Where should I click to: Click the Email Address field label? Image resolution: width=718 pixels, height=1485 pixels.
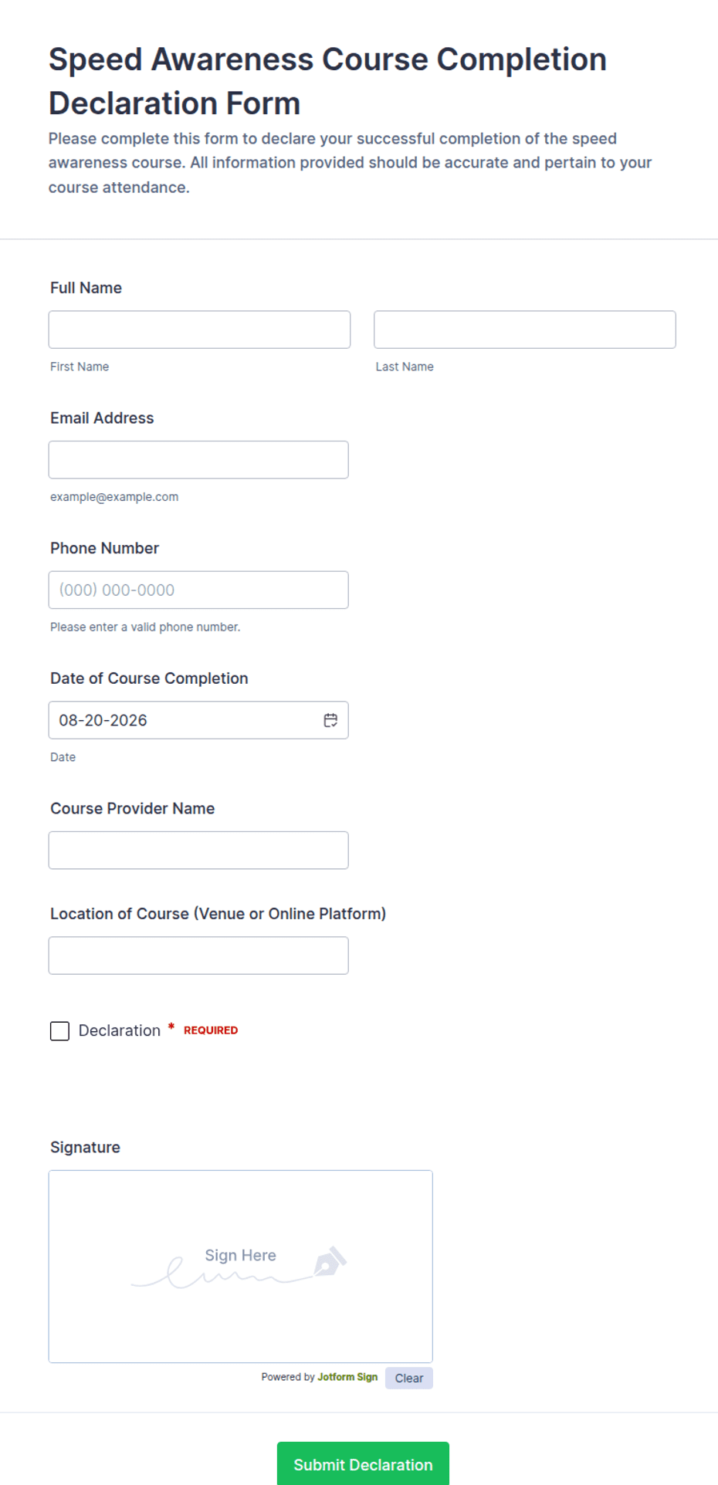point(102,418)
